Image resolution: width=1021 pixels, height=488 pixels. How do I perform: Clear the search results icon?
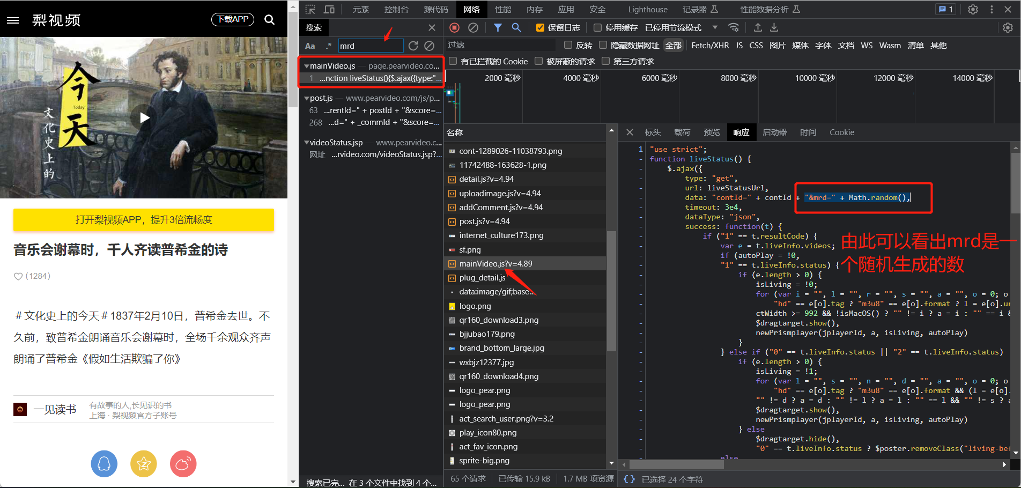[x=430, y=46]
